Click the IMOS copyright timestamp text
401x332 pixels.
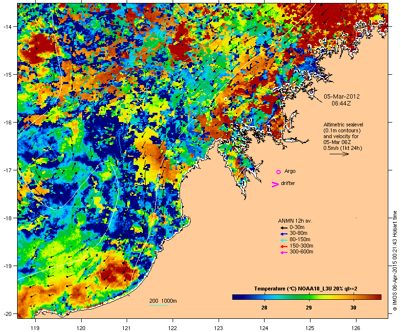395,261
